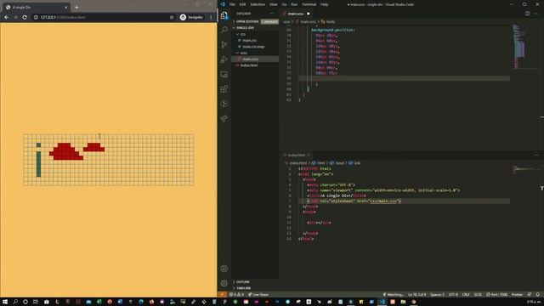Click the browser address bar URL
The image size is (544, 306).
[x=63, y=17]
